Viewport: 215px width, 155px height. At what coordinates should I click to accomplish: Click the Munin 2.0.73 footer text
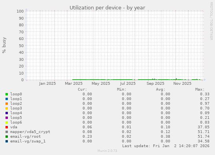pos(107,151)
